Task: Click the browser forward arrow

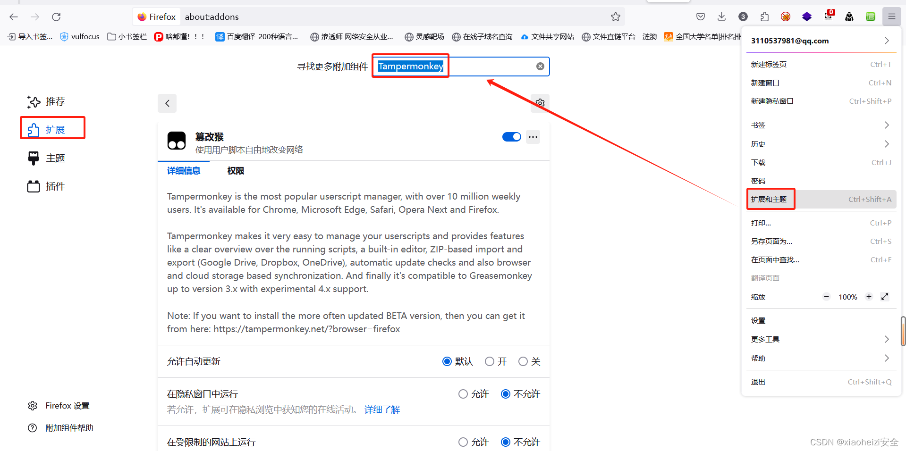Action: 35,17
